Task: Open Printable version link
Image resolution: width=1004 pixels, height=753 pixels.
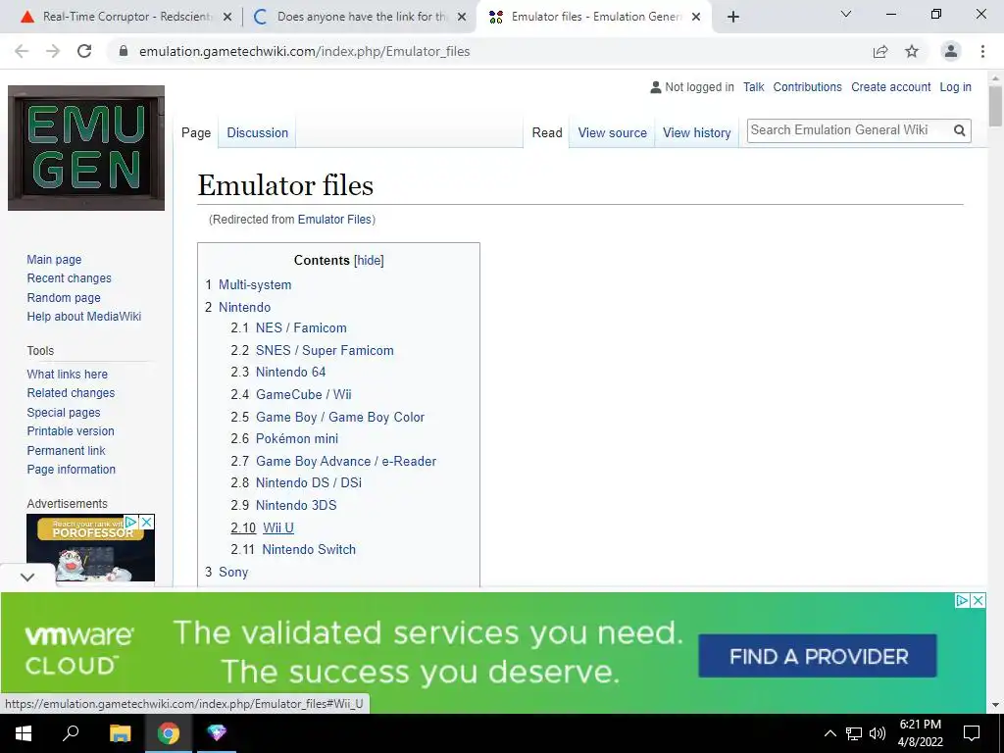Action: [x=71, y=431]
